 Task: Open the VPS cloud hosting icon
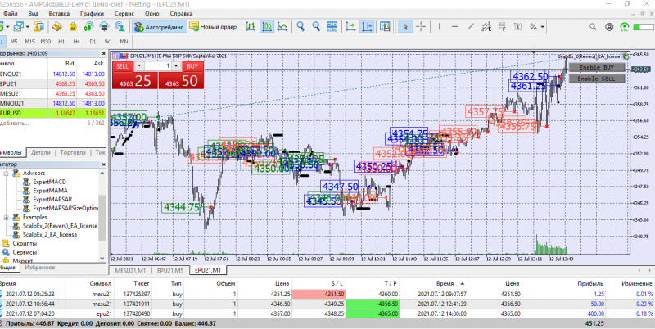pos(104,27)
